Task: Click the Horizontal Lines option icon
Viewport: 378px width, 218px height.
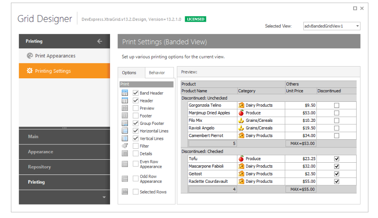Action: pos(125,131)
